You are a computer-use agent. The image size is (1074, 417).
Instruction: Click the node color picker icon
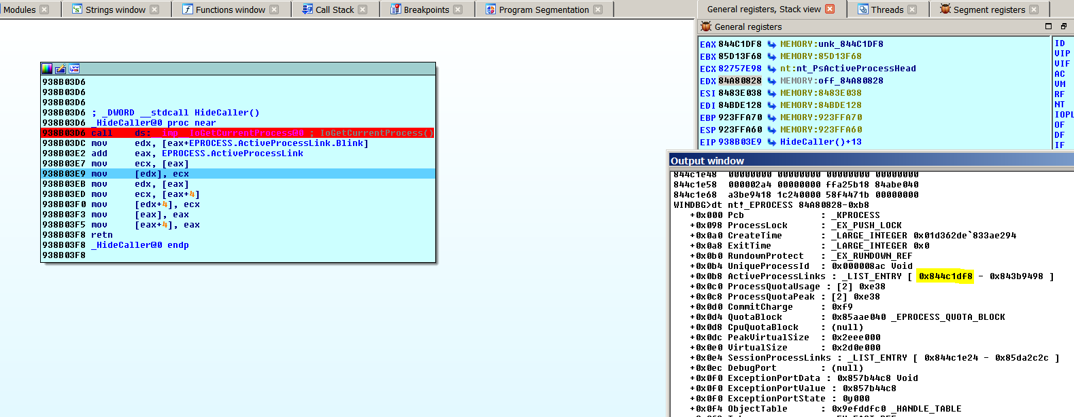coord(47,69)
